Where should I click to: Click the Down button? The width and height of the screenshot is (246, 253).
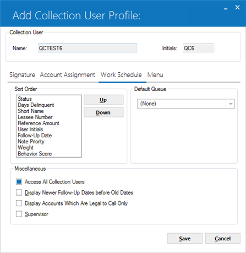[103, 112]
